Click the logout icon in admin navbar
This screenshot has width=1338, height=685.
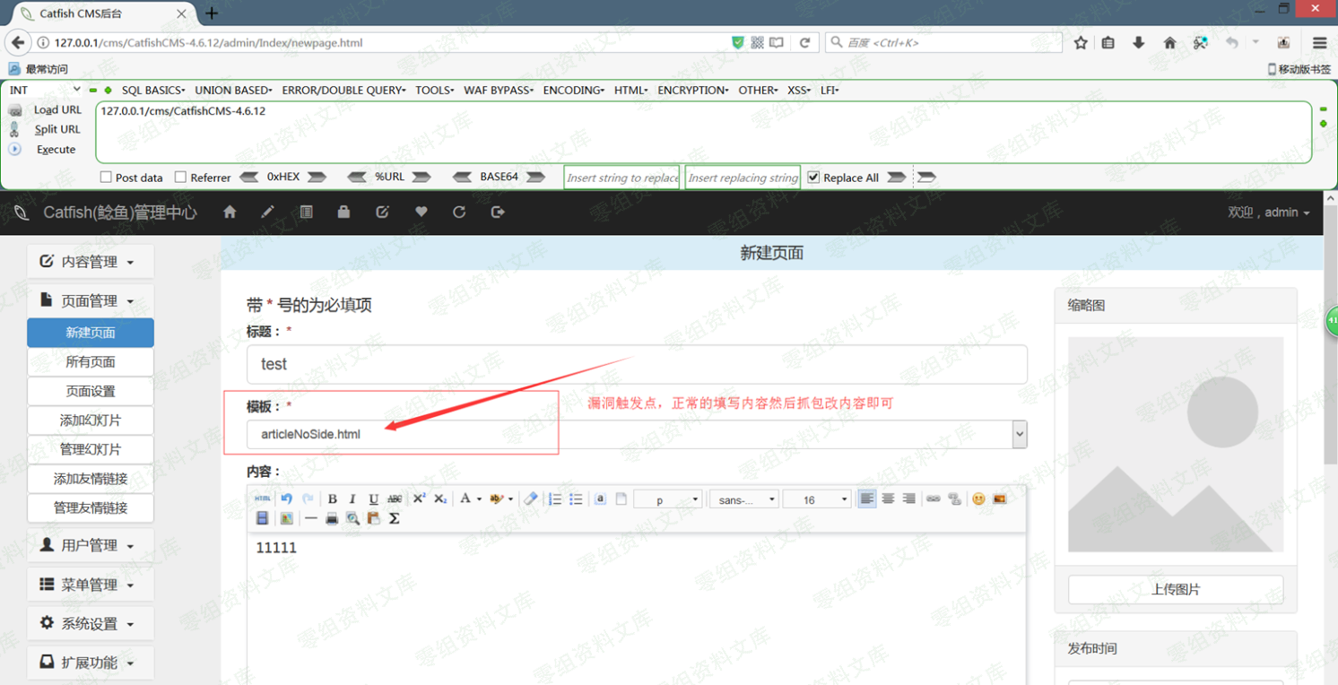[x=498, y=212]
